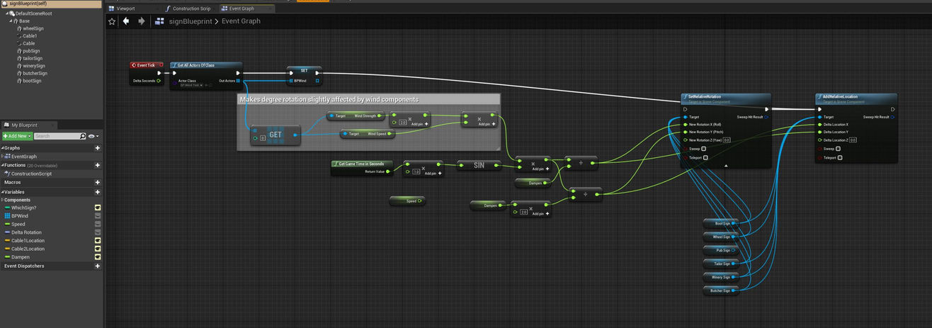932x328 pixels.
Task: Enable Teleport checkbox on AddRelativeLocation node
Action: coord(840,157)
